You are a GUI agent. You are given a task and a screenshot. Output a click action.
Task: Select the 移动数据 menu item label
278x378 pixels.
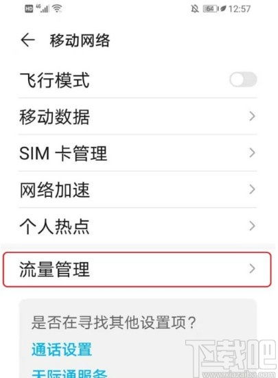click(x=54, y=117)
